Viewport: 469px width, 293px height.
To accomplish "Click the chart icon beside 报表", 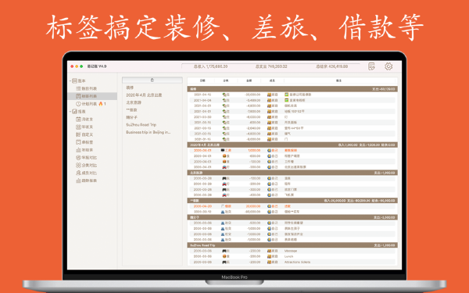I will click(75, 112).
